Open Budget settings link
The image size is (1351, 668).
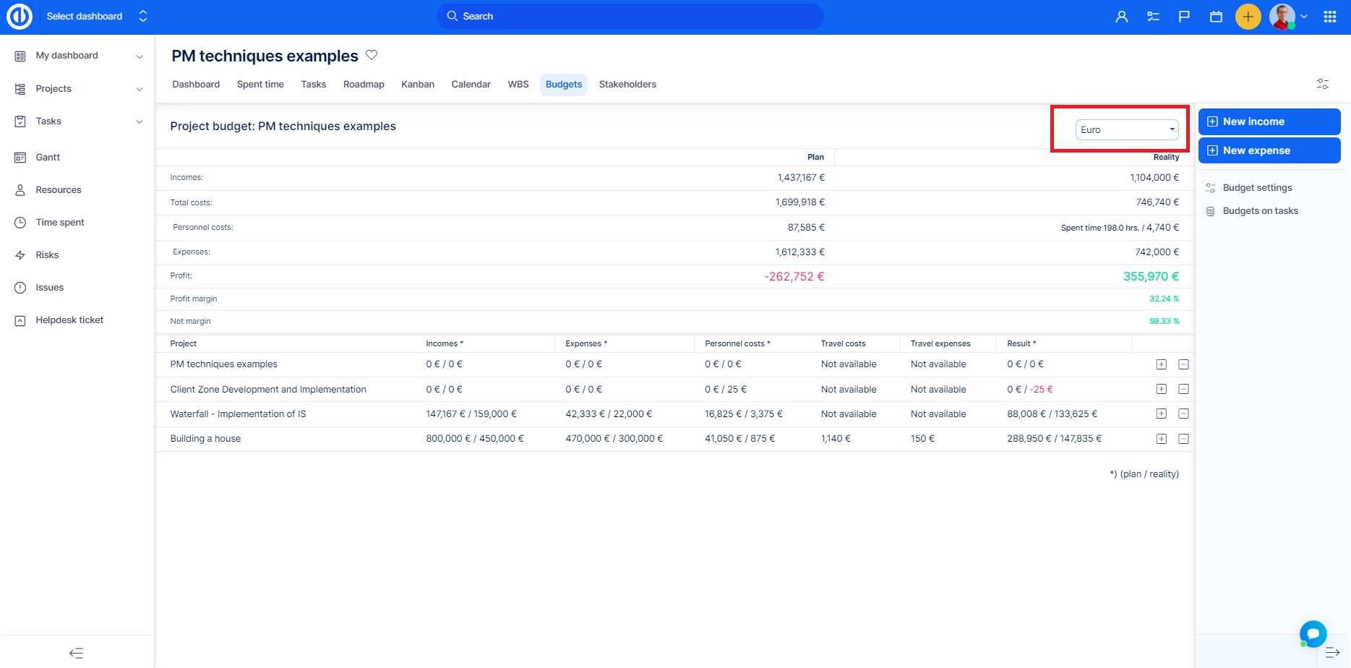[x=1257, y=188]
